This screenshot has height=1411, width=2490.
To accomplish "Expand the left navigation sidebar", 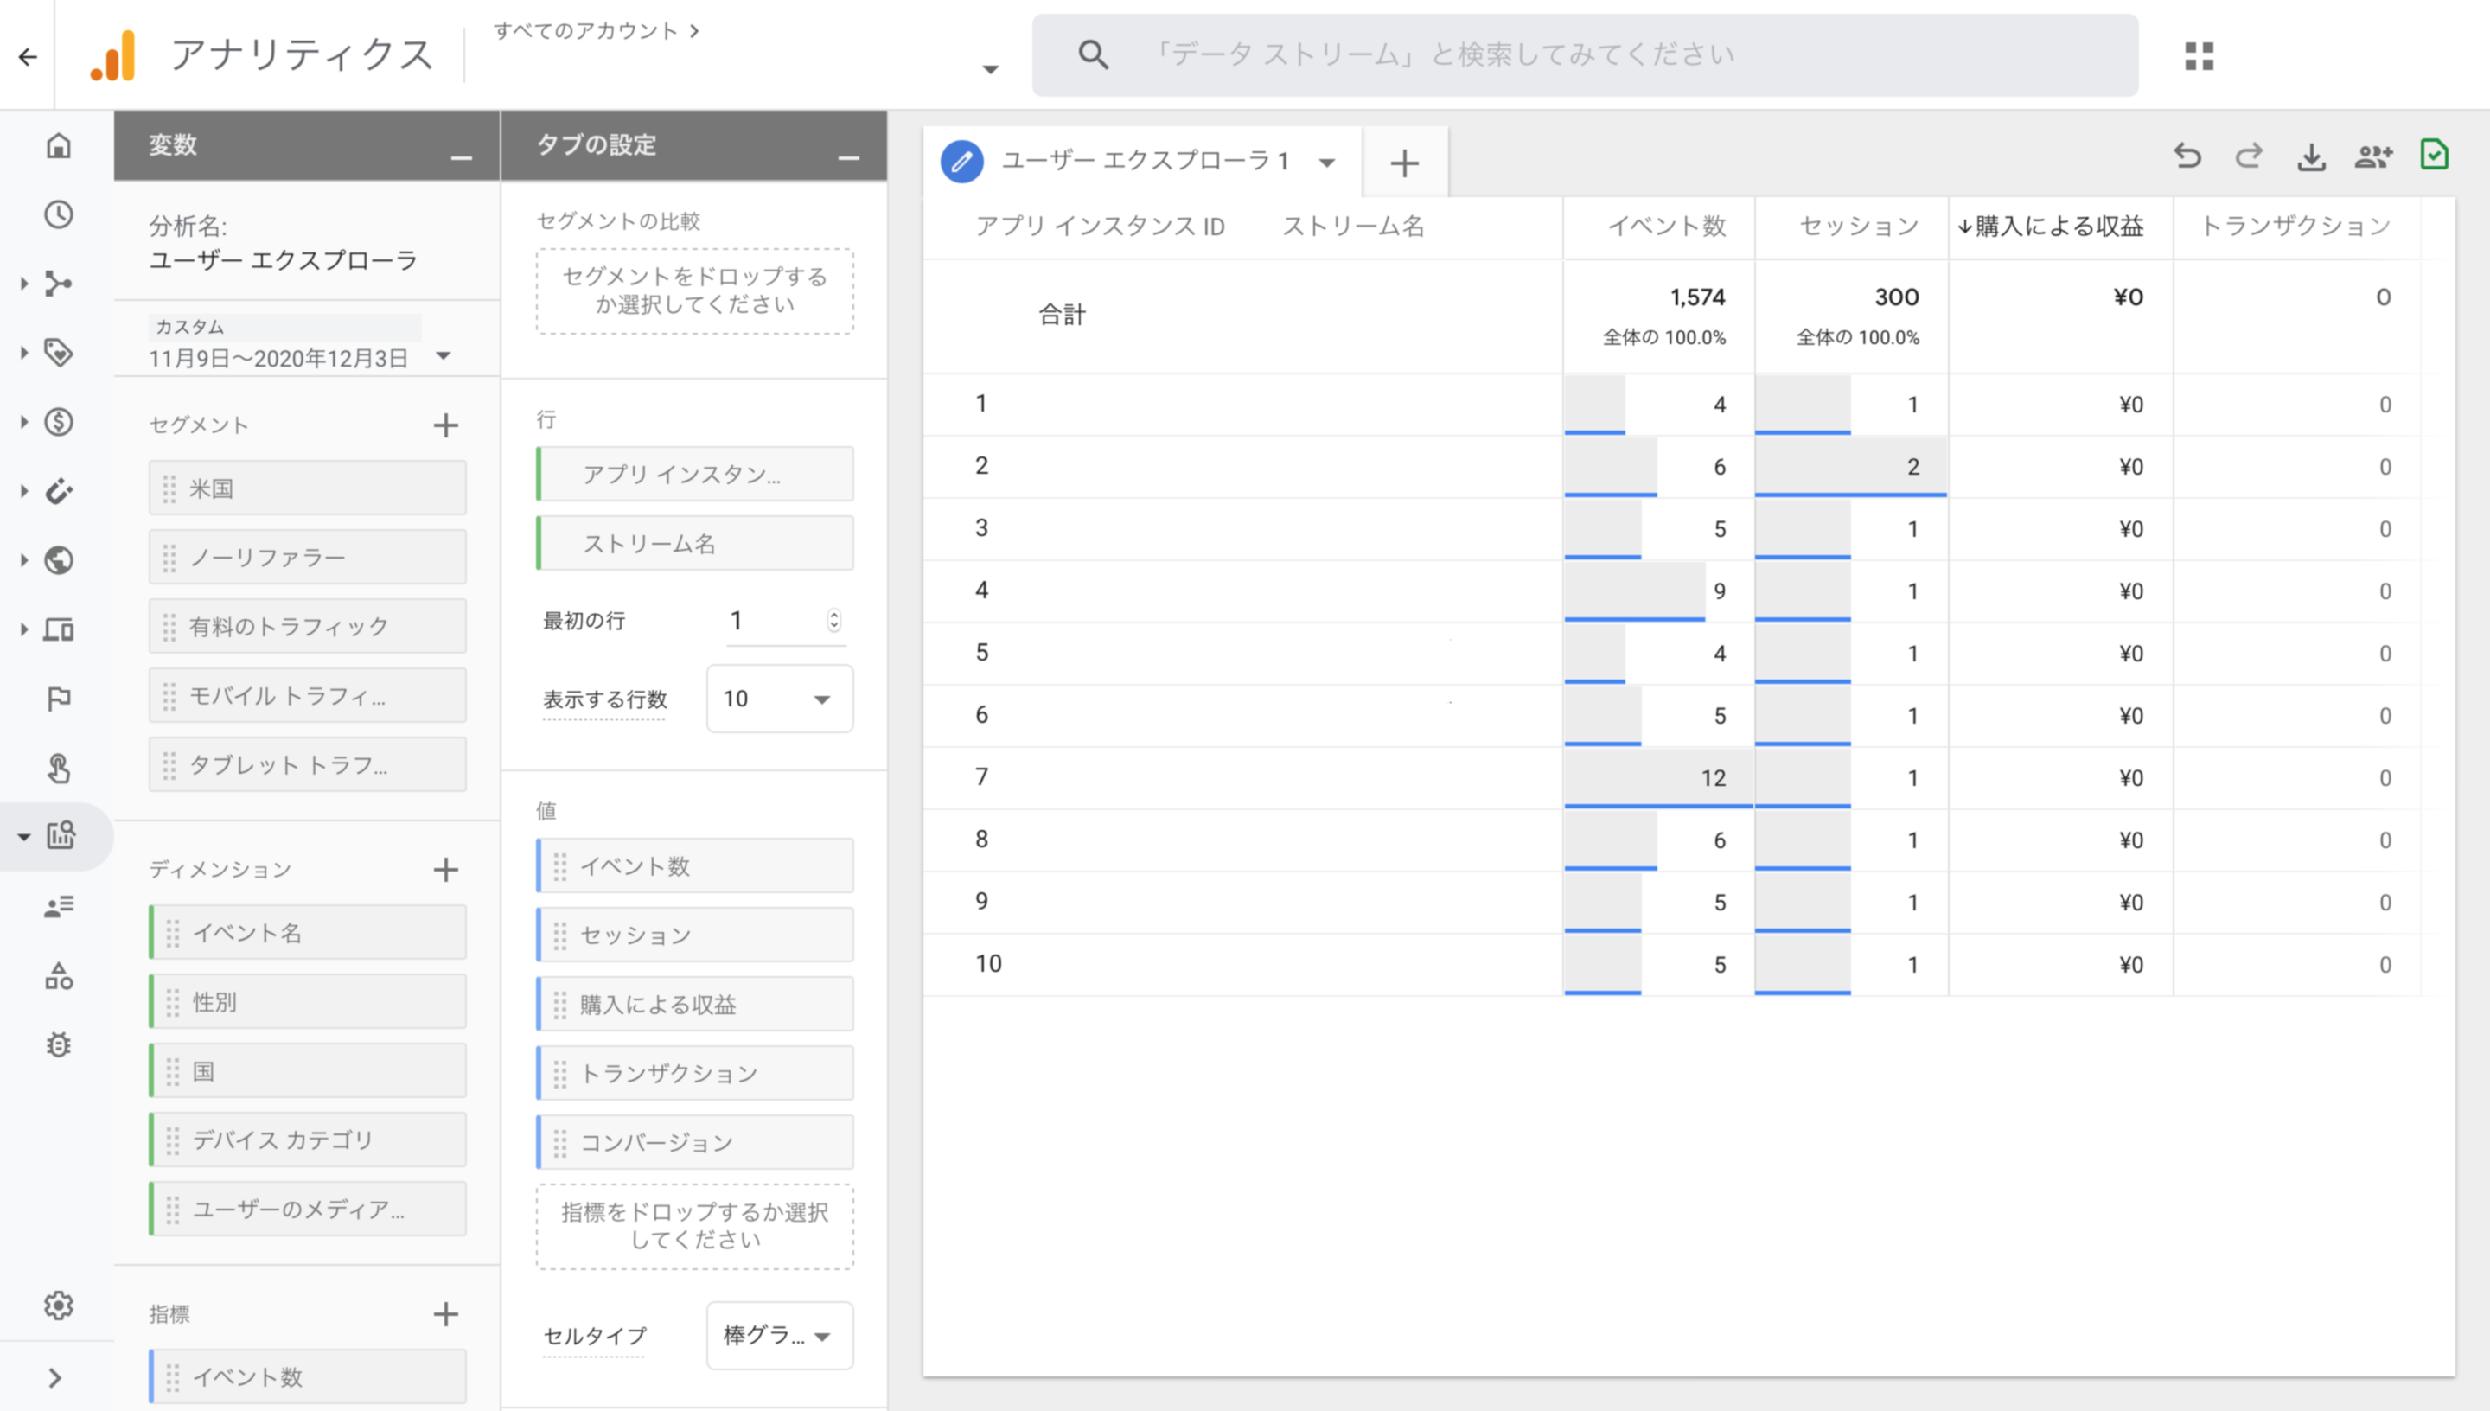I will (54, 1377).
